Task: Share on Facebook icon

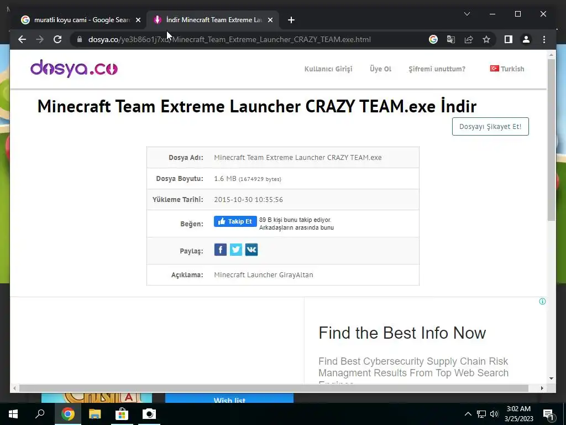Action: coord(220,250)
